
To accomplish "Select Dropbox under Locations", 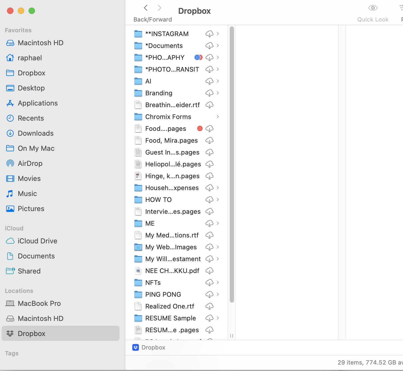I will pyautogui.click(x=61, y=334).
